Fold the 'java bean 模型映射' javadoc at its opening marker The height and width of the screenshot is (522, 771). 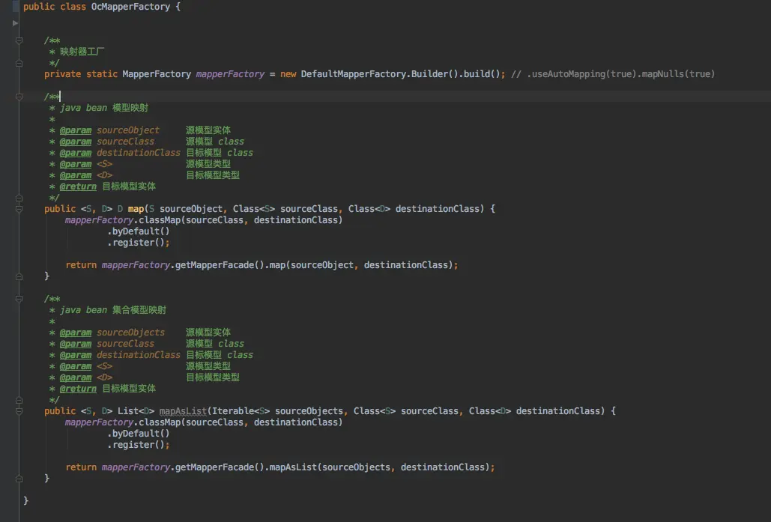[x=19, y=97]
